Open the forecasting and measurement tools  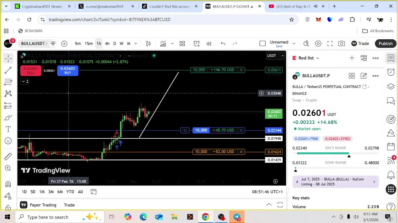pyautogui.click(x=8, y=106)
